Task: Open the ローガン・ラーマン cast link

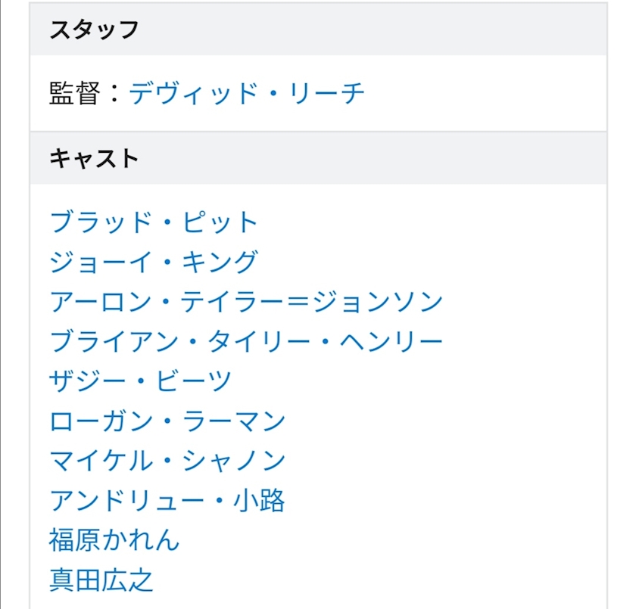Action: 167,421
